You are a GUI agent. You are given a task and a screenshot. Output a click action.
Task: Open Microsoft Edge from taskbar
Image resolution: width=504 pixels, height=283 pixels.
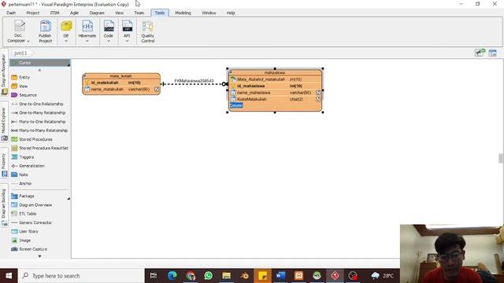point(172,276)
